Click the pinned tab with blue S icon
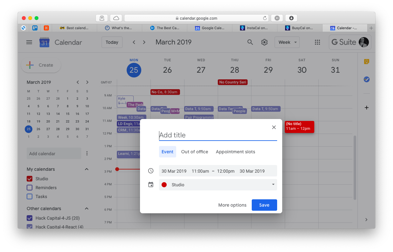 pyautogui.click(x=23, y=28)
